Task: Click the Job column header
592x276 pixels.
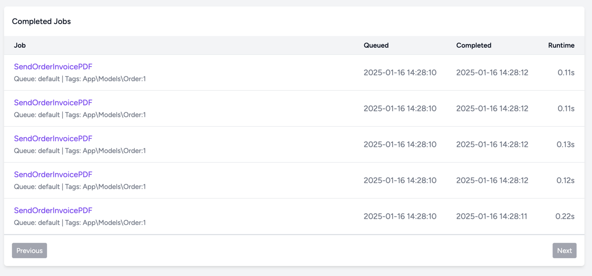Action: click(20, 45)
